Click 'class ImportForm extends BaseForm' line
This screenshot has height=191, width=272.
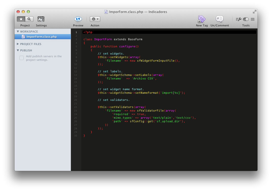113,39
